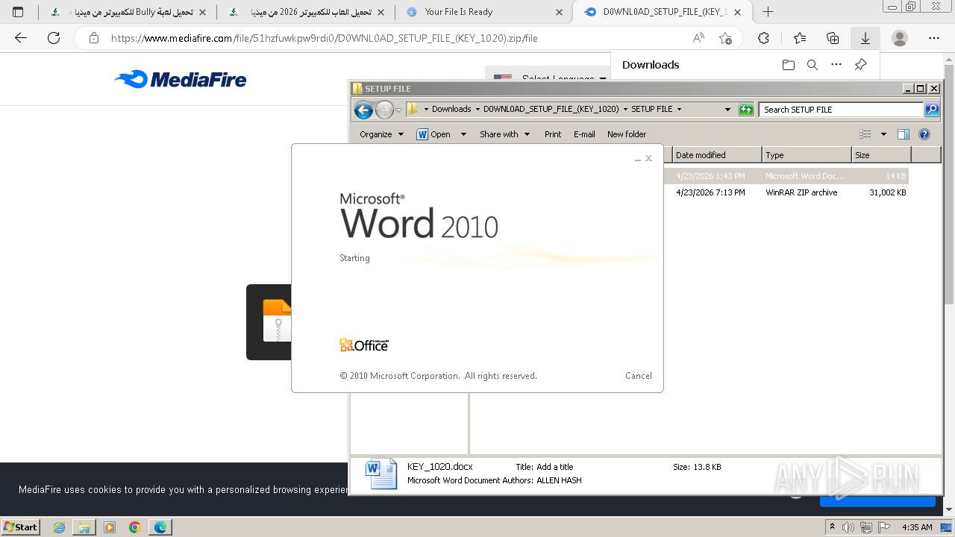Go back in the Edge browser
The height and width of the screenshot is (537, 955).
(21, 38)
